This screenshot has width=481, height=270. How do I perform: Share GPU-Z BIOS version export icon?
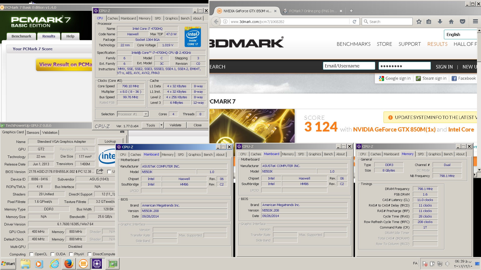[x=100, y=171]
